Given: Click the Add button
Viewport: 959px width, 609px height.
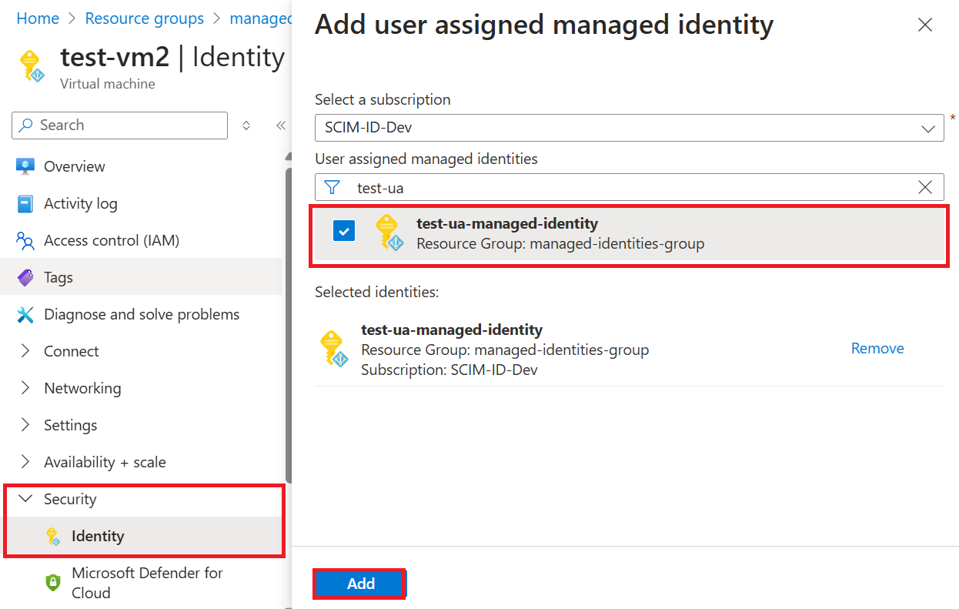Looking at the screenshot, I should pos(359,584).
